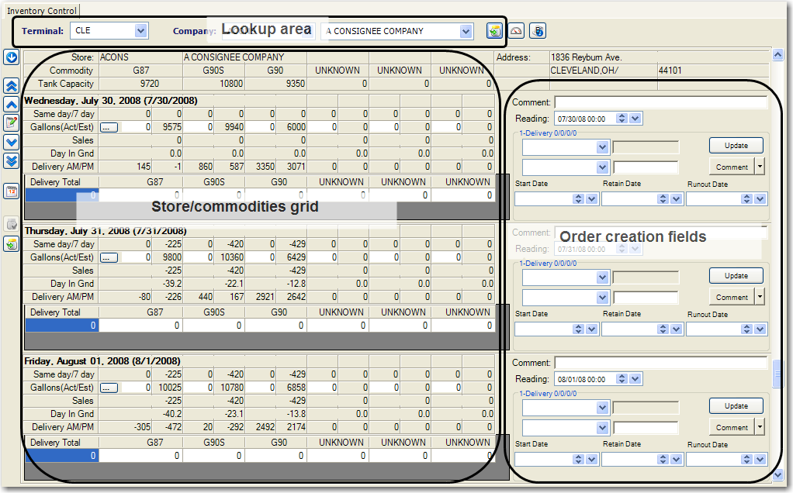Click the green-arrow icon at bottom of left sidebar

[x=12, y=244]
